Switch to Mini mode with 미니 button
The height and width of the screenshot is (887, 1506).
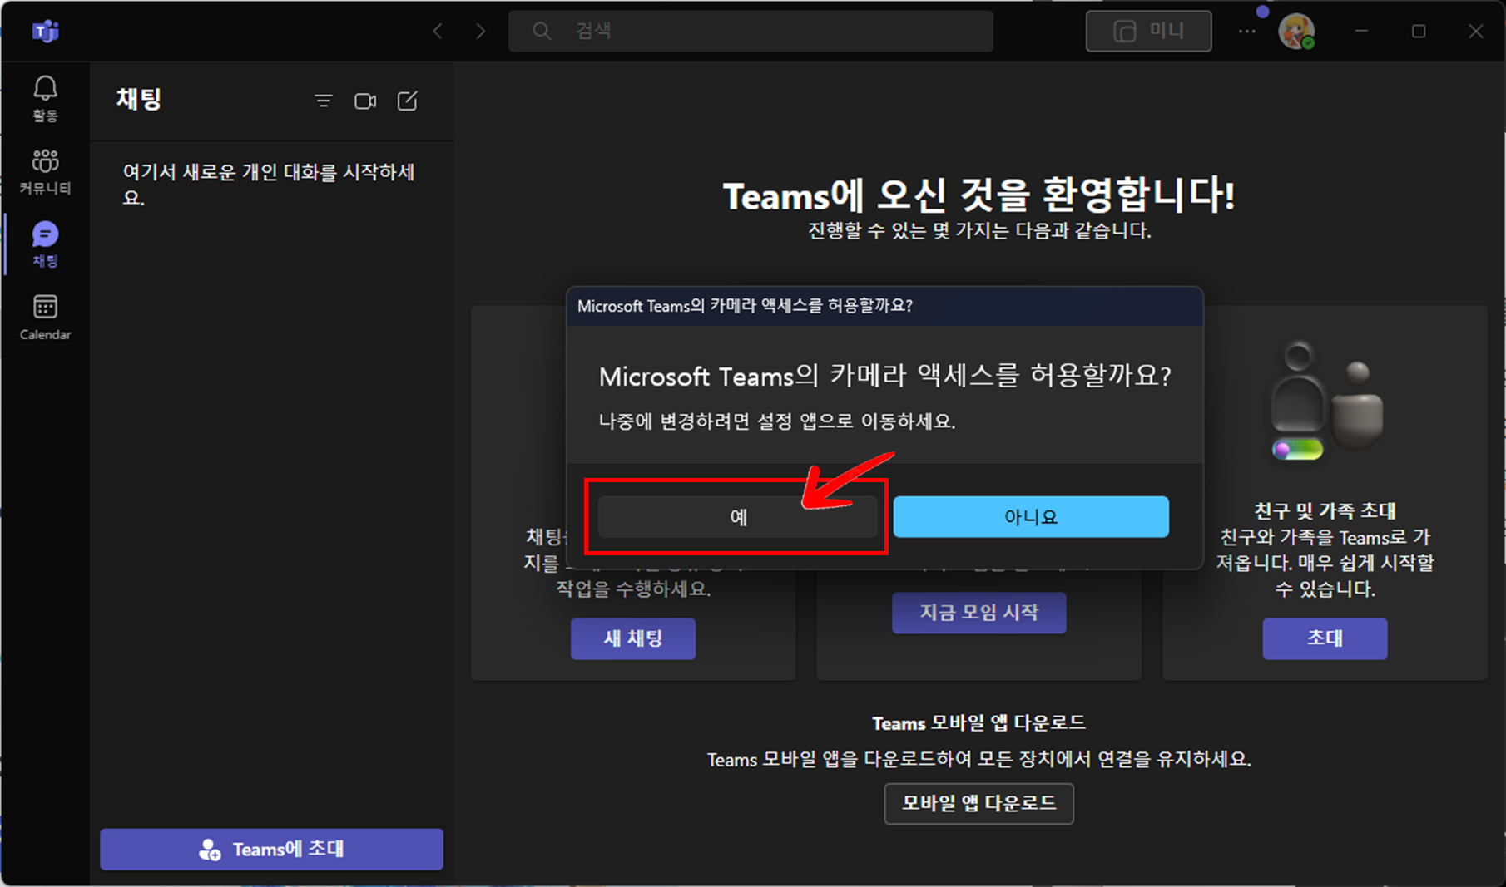1148,31
